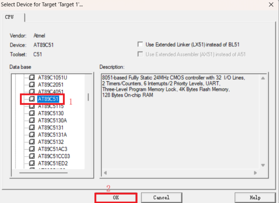Click description scroll down arrow
The width and height of the screenshot is (279, 203).
(263, 165)
